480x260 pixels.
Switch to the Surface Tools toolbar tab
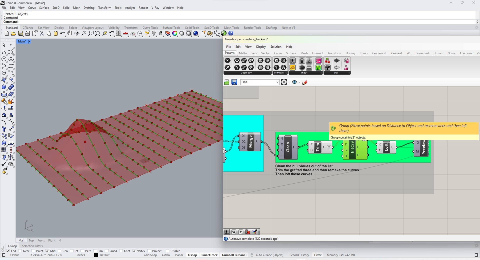point(171,28)
